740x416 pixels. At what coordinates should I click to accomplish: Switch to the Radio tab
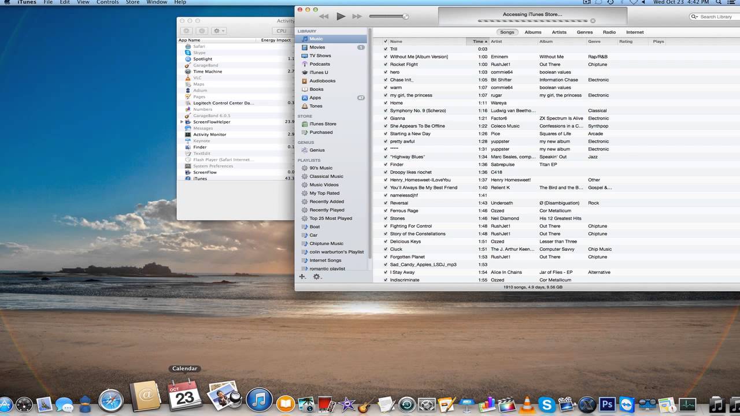pyautogui.click(x=609, y=32)
